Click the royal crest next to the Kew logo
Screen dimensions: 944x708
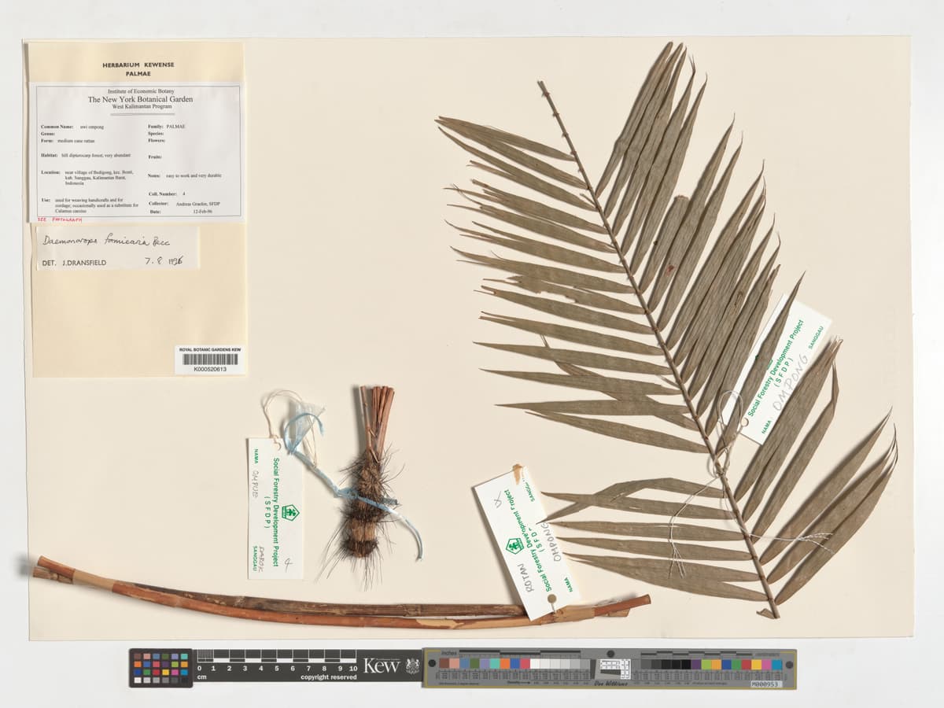412,666
